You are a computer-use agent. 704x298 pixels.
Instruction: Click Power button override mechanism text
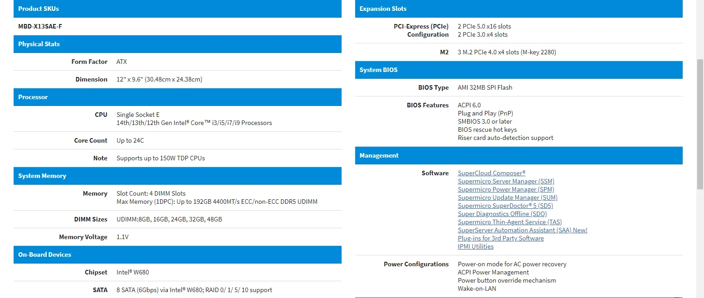click(x=507, y=280)
